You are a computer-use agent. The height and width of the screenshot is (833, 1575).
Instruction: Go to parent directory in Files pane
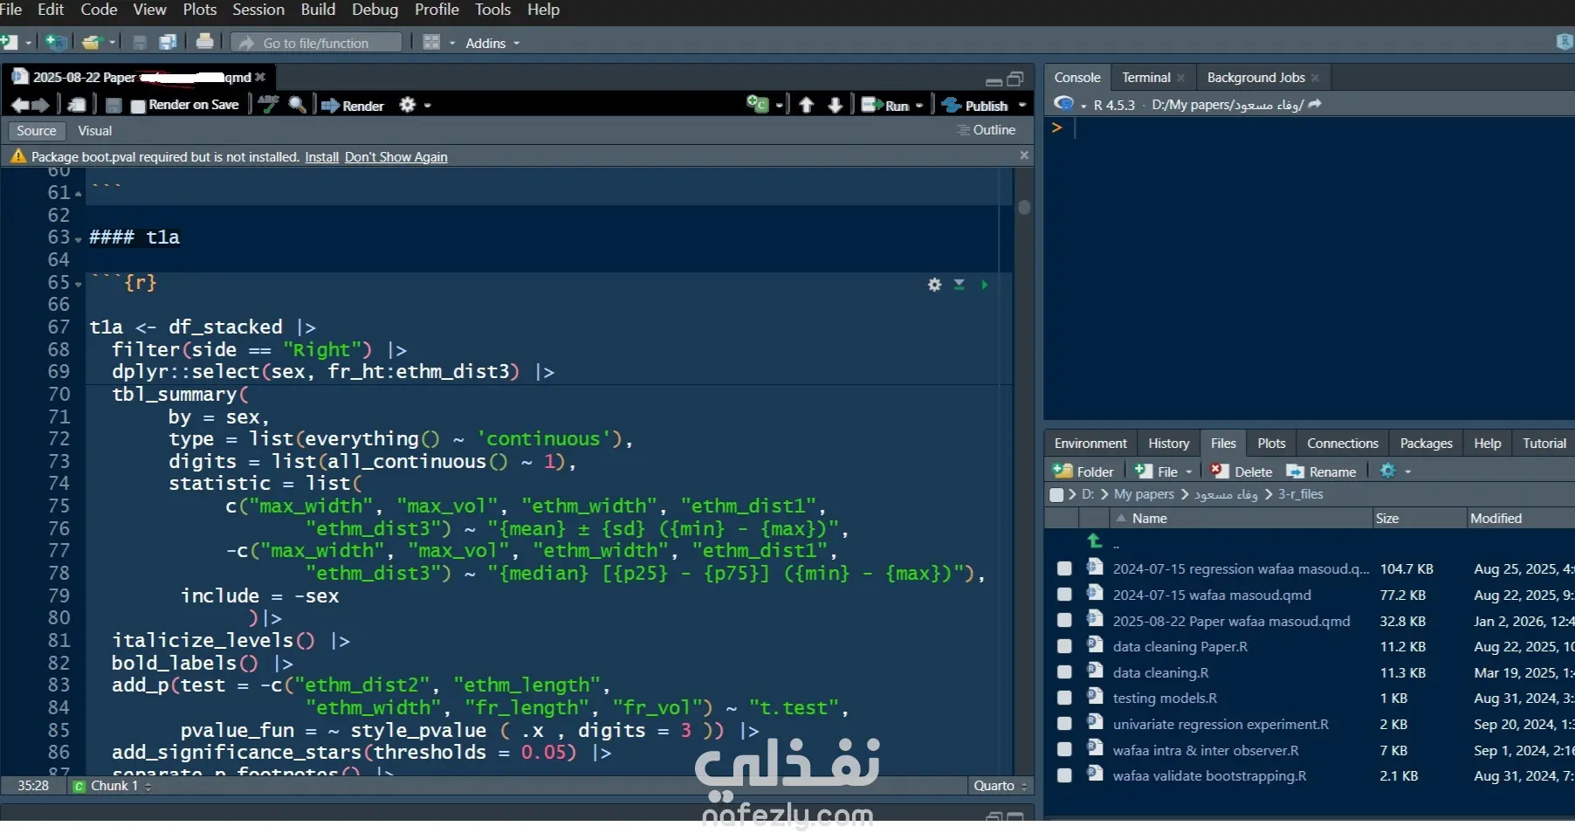coord(1095,541)
